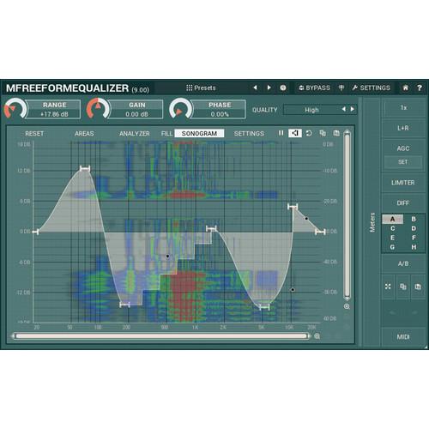Click the horizontal zoom magnifier icon
429x429 pixels.
click(x=317, y=336)
